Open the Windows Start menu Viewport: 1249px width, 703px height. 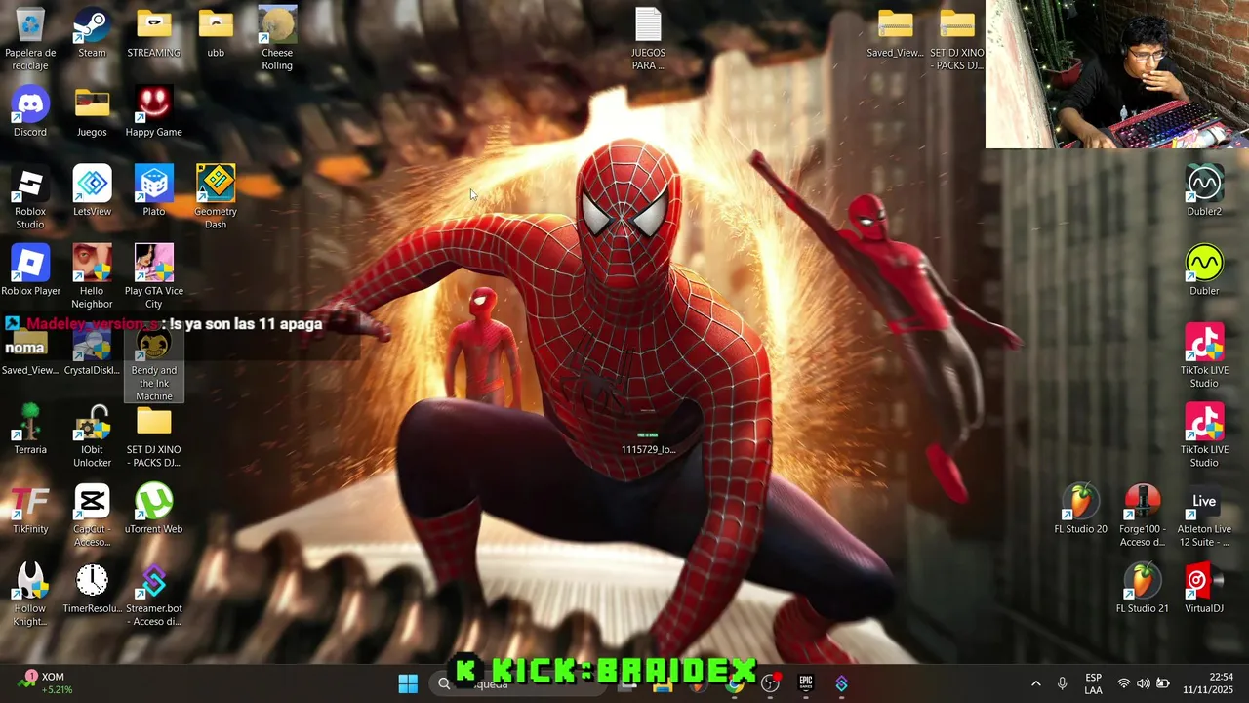[408, 683]
